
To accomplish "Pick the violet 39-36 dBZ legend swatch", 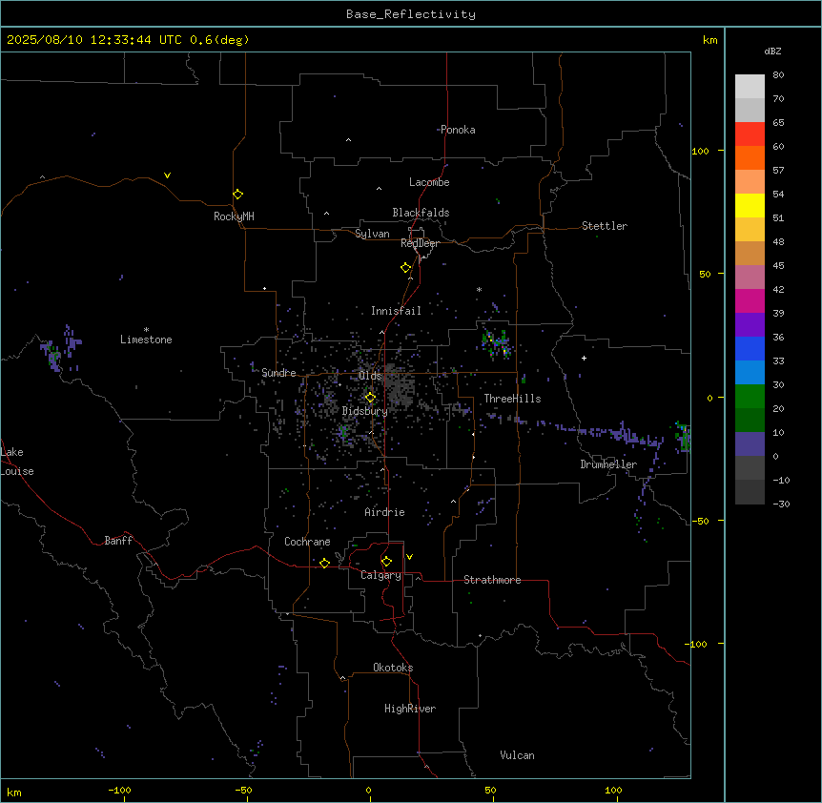I will click(x=750, y=325).
